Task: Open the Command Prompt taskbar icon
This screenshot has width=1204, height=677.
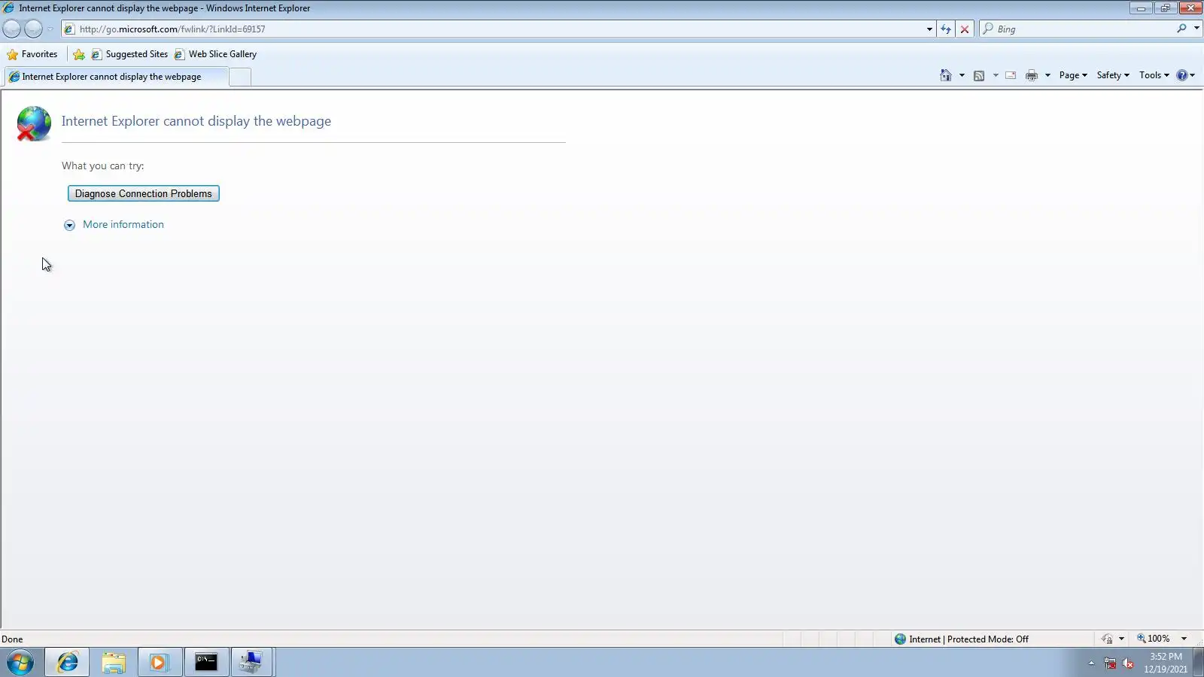Action: pyautogui.click(x=206, y=663)
